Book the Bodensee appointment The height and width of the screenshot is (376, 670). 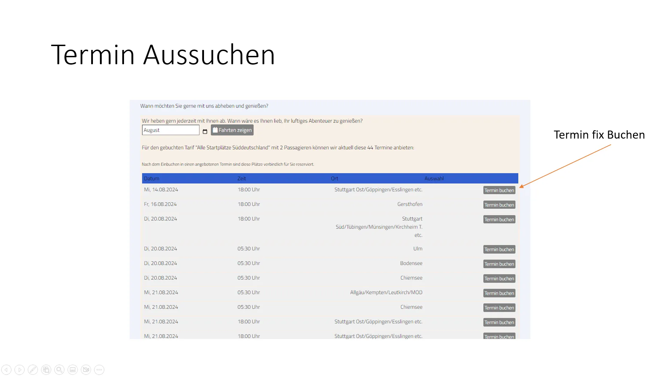pos(499,264)
